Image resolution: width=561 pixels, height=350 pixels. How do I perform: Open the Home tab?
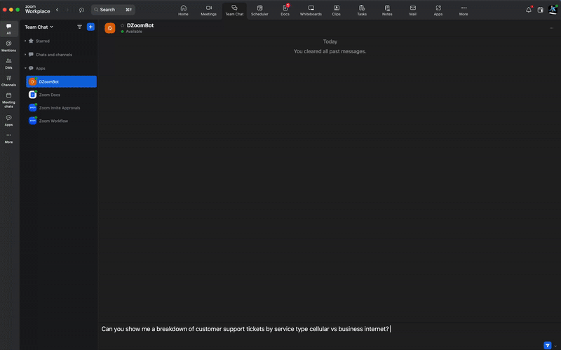(x=183, y=11)
